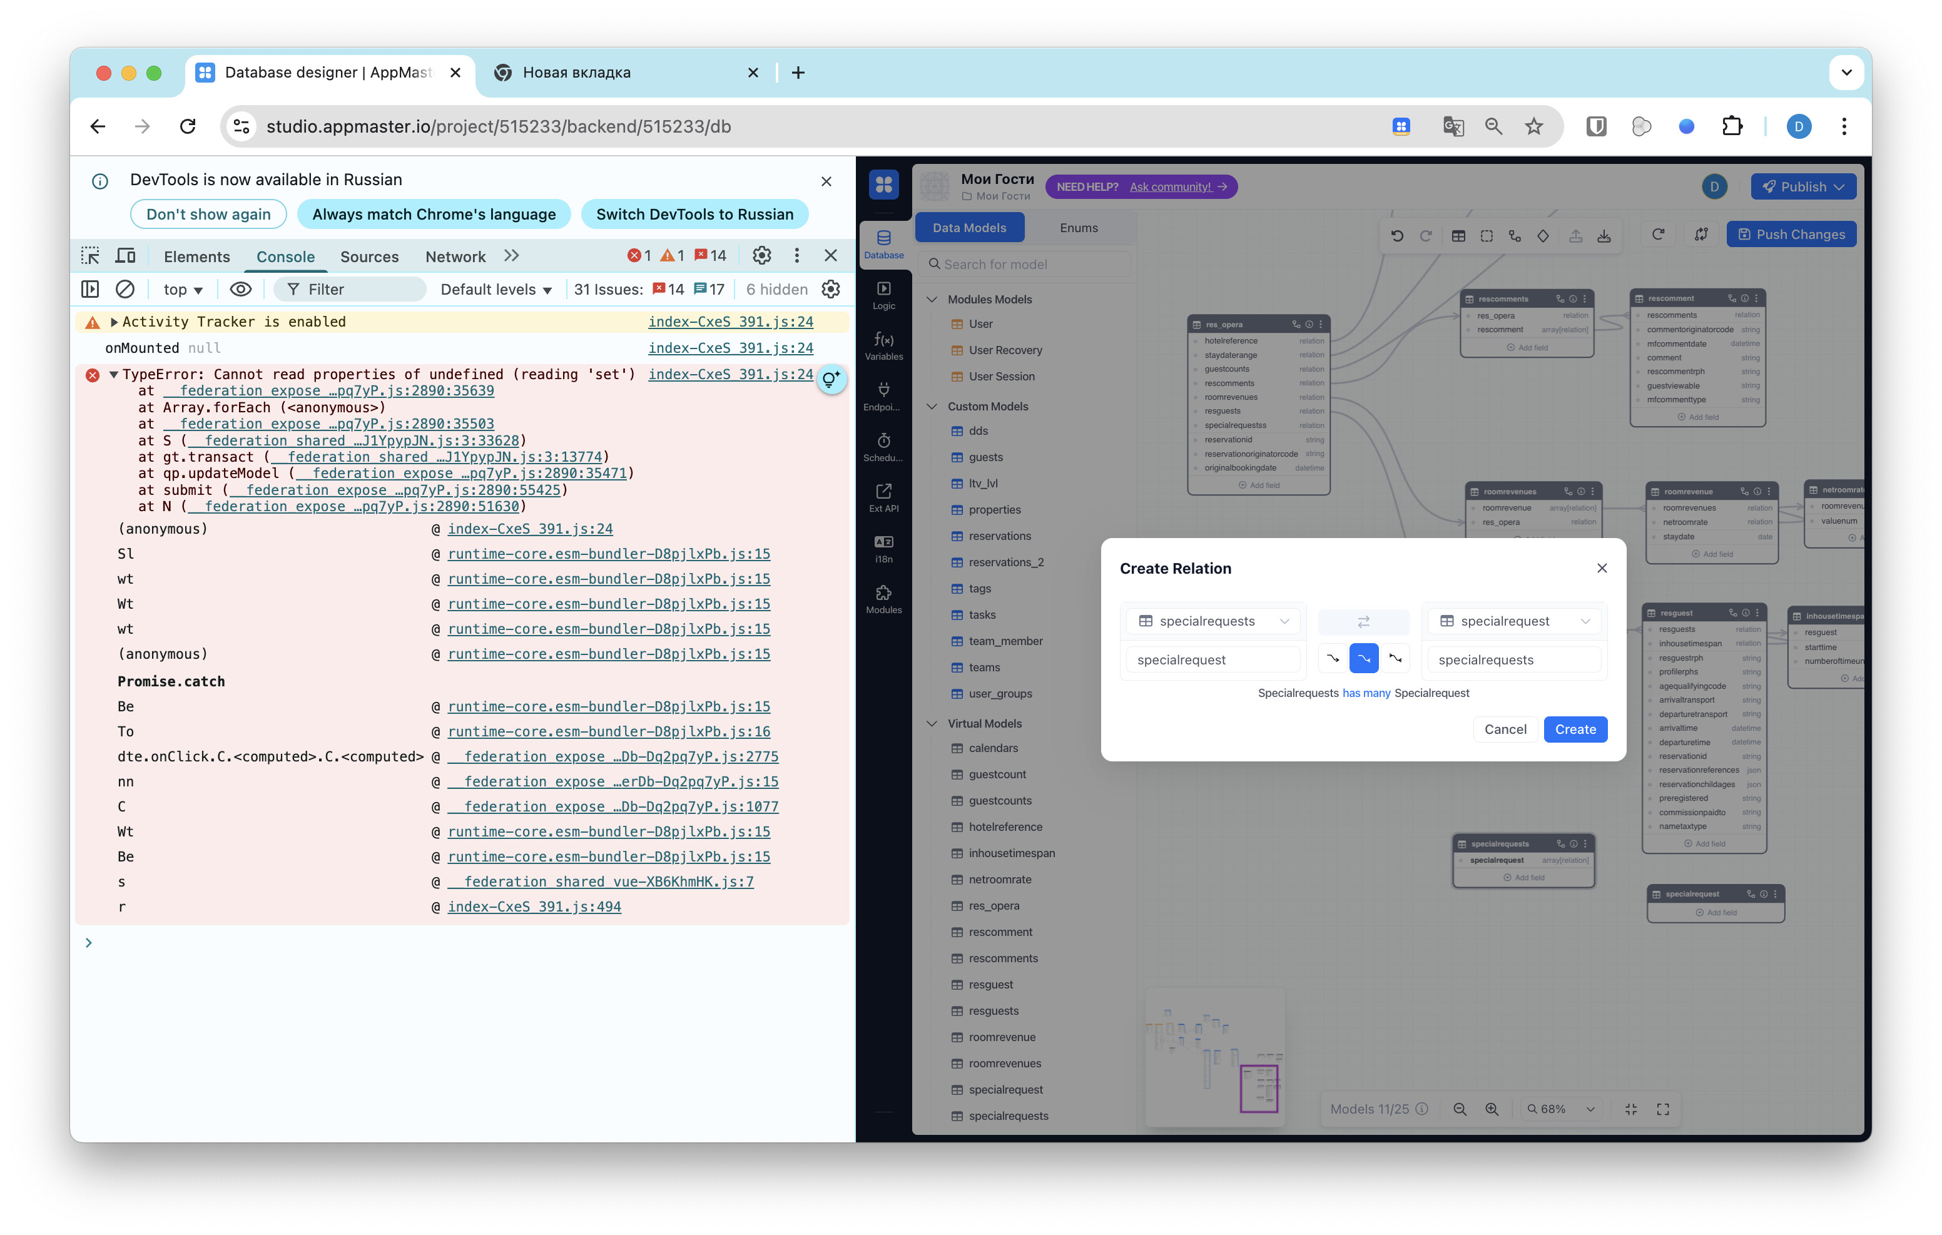Open the Variables section in sidebar
This screenshot has width=1942, height=1235.
(x=884, y=347)
